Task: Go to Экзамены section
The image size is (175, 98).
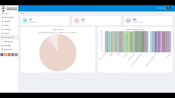Action: [x=7, y=21]
